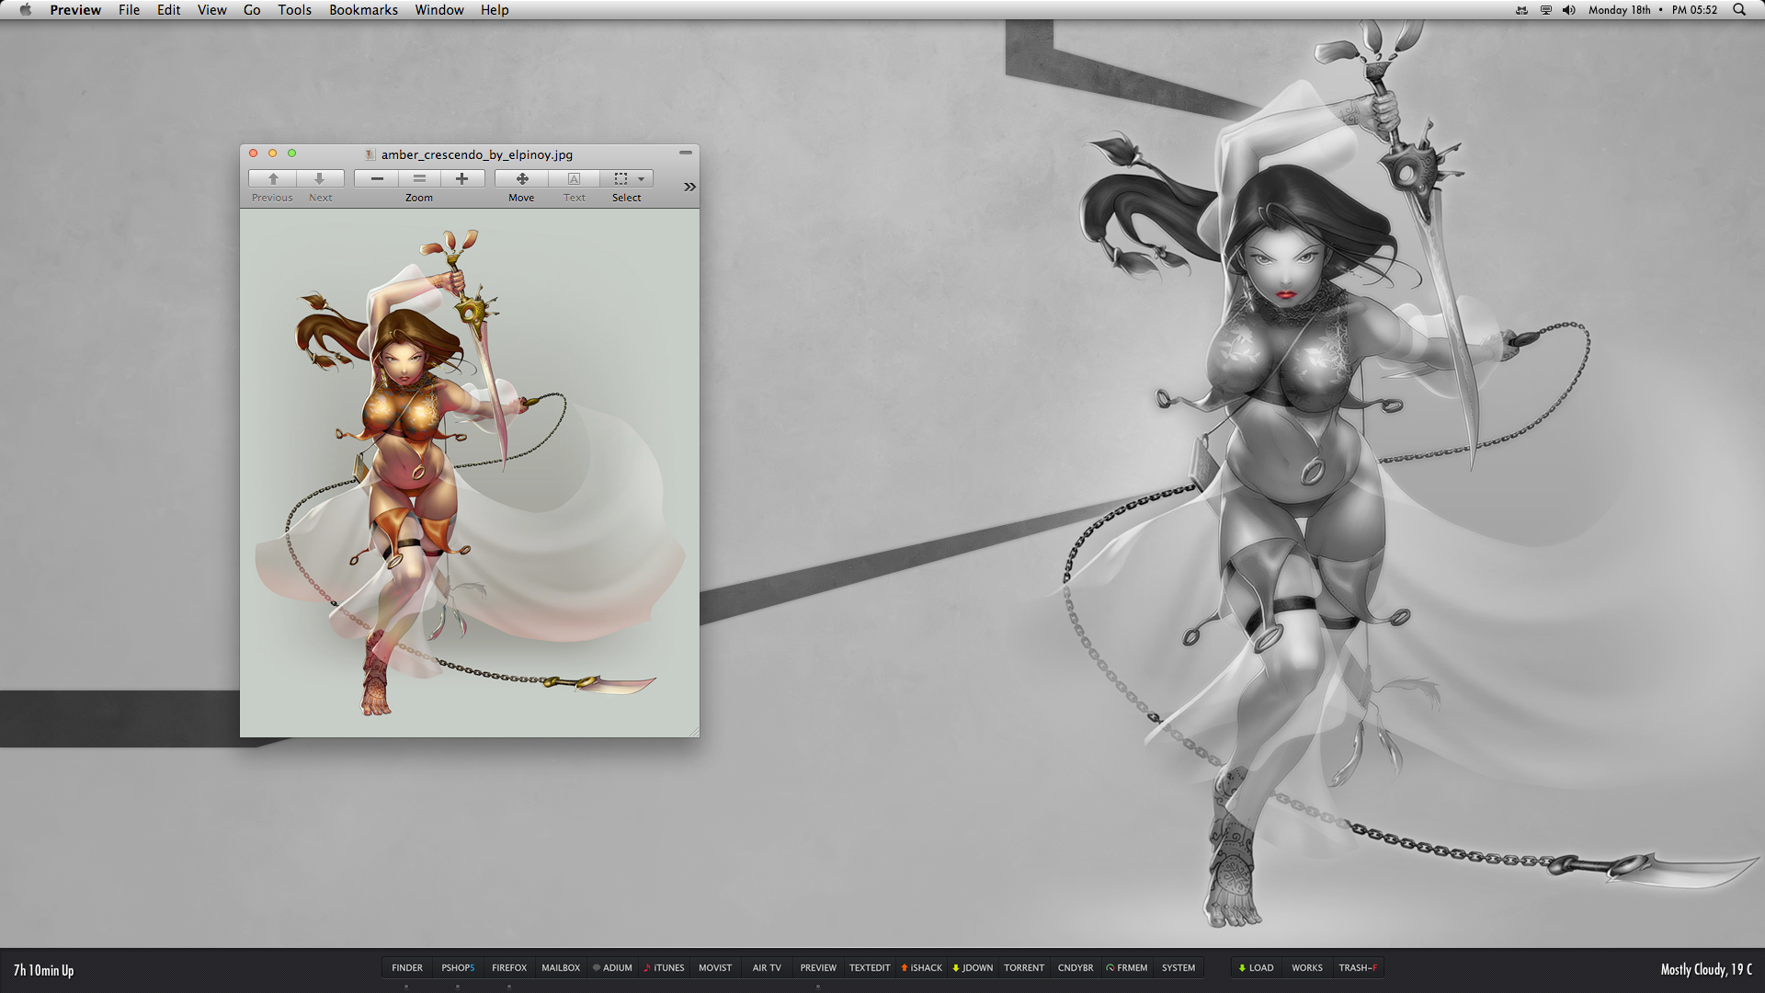Open the LOAD stack in dock bar

point(1256,967)
